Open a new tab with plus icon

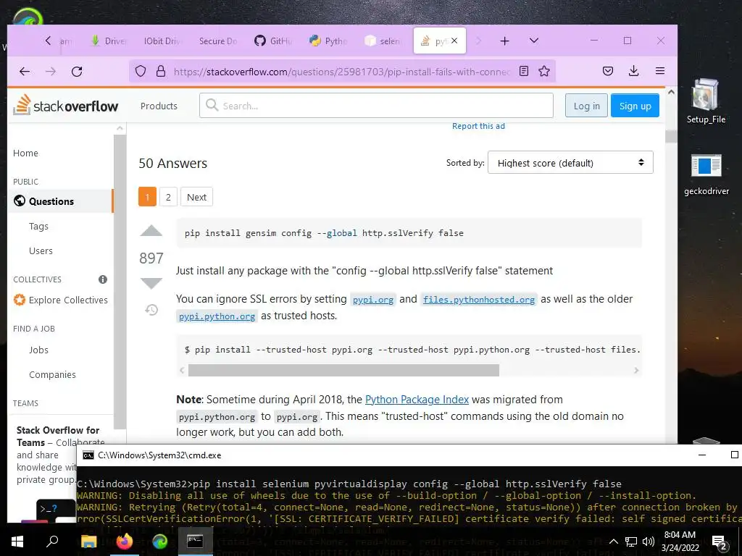pos(505,41)
